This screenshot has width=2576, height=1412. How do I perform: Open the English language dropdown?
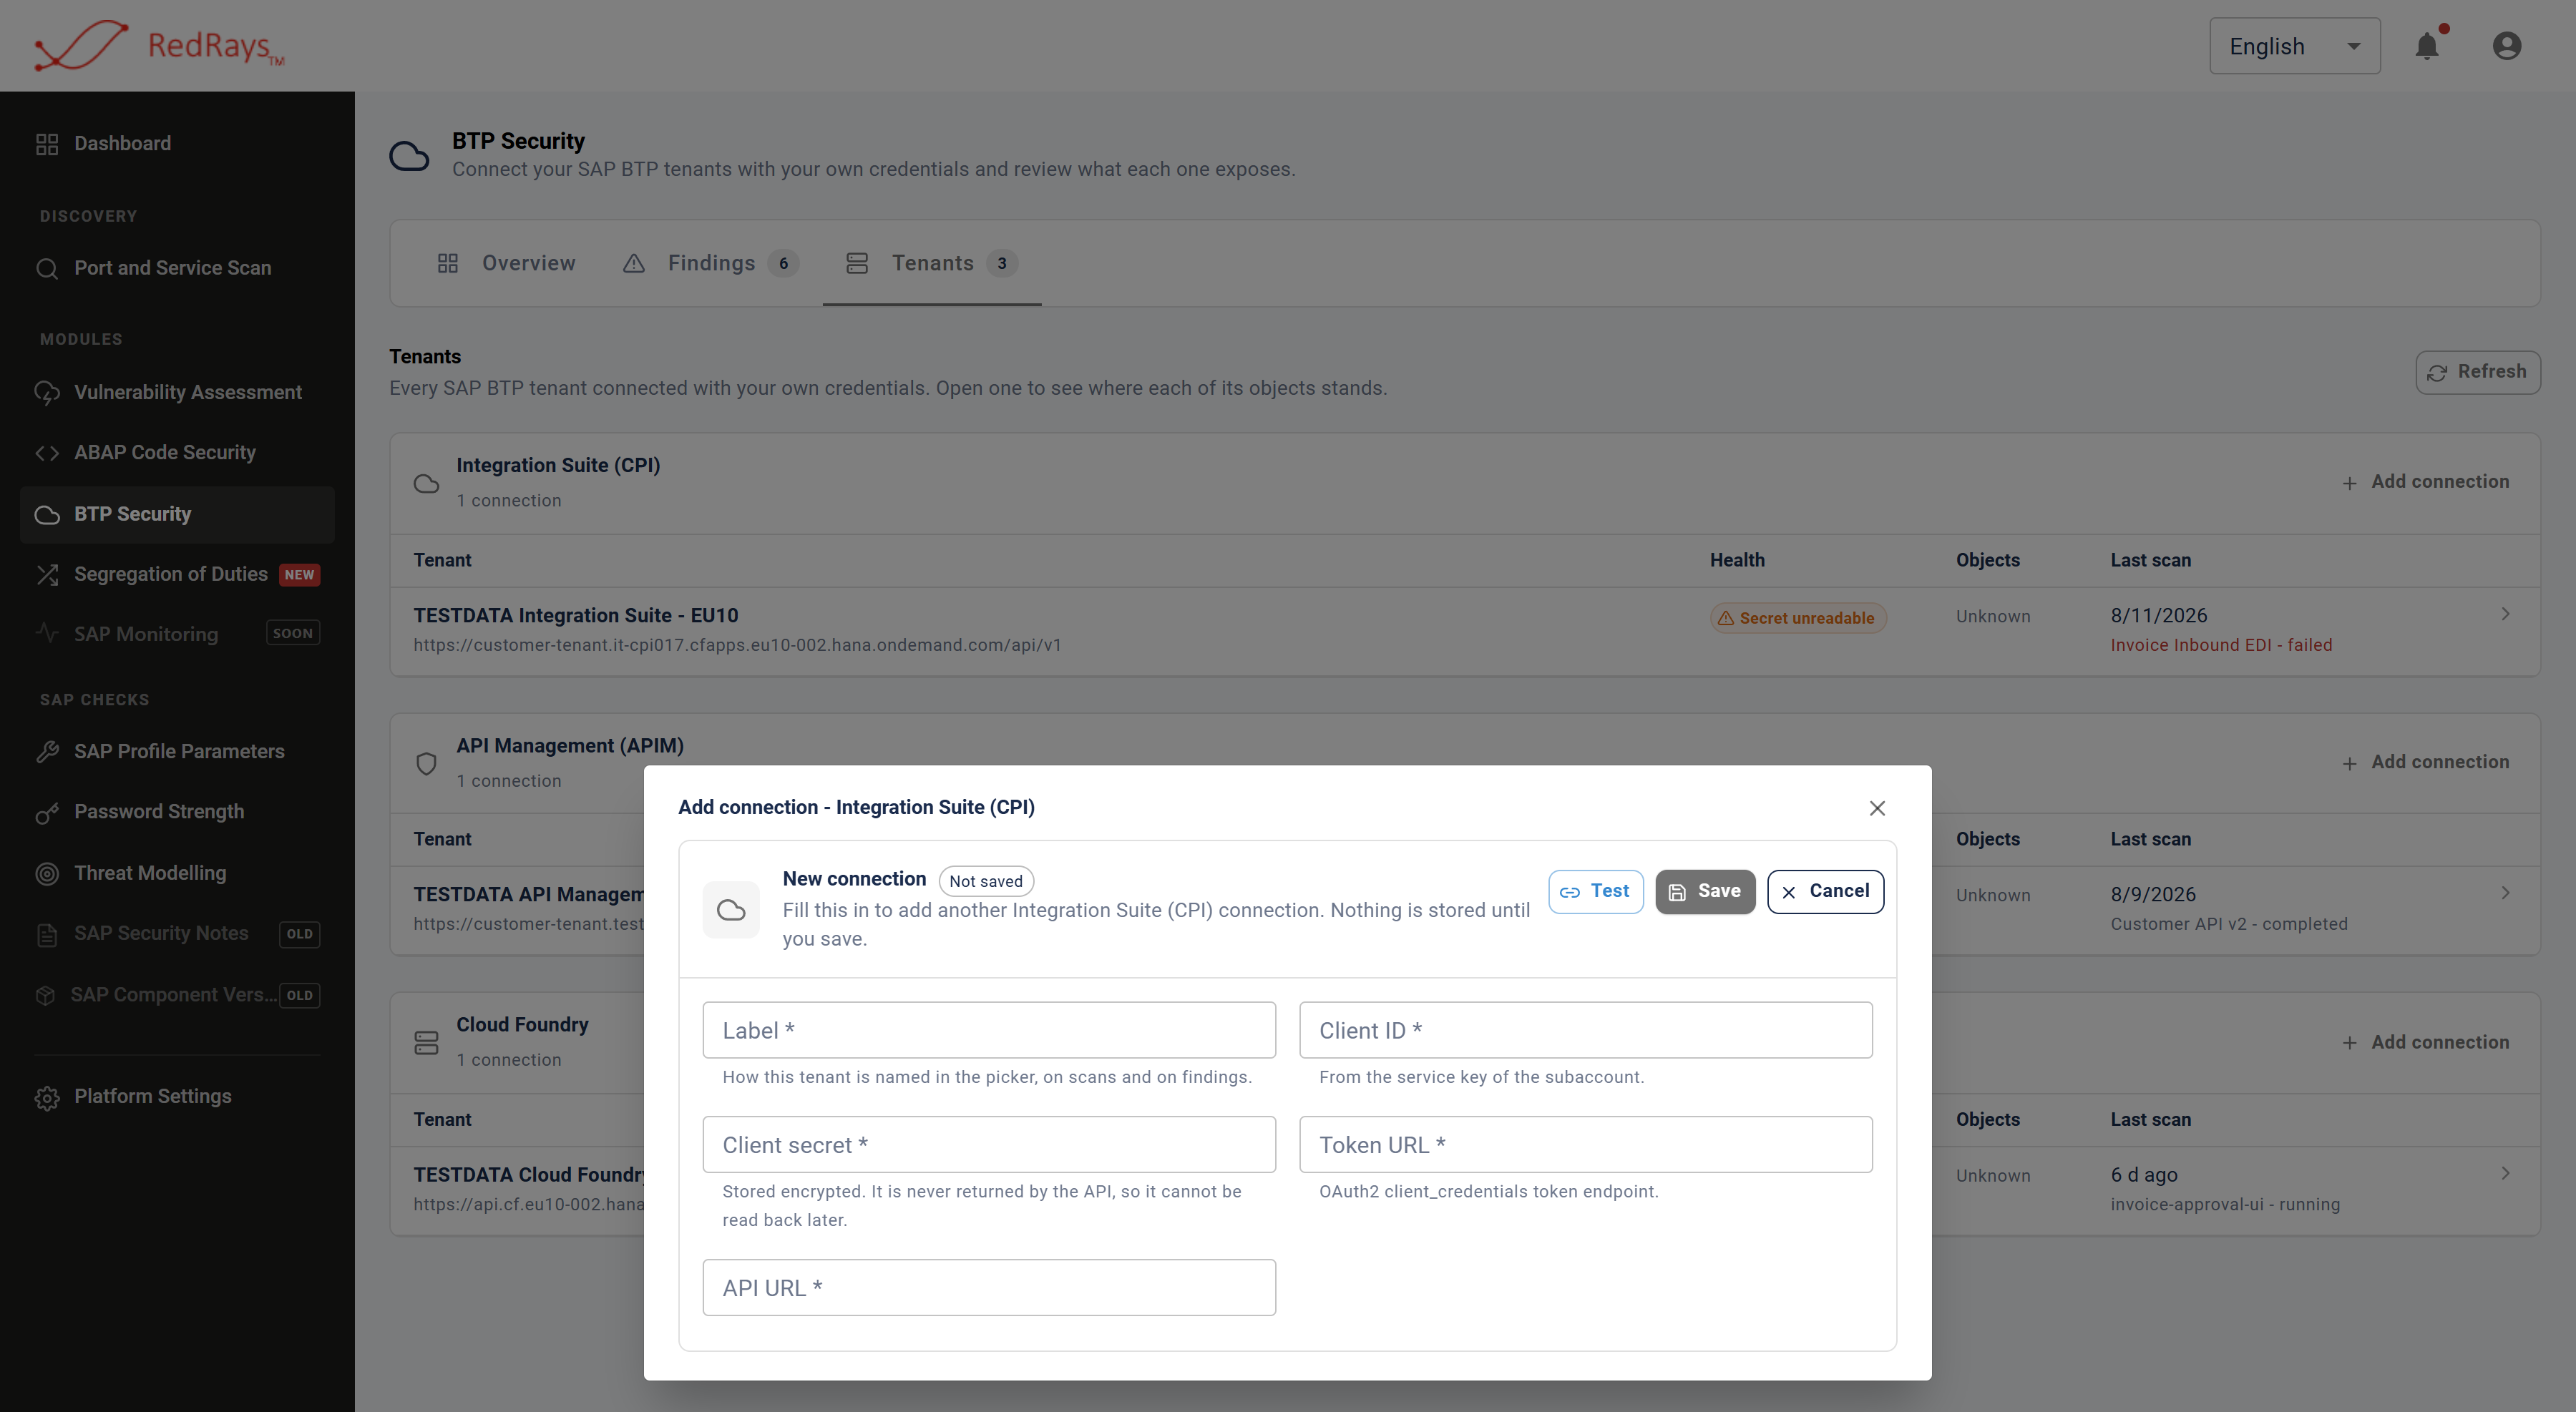pyautogui.click(x=2294, y=46)
